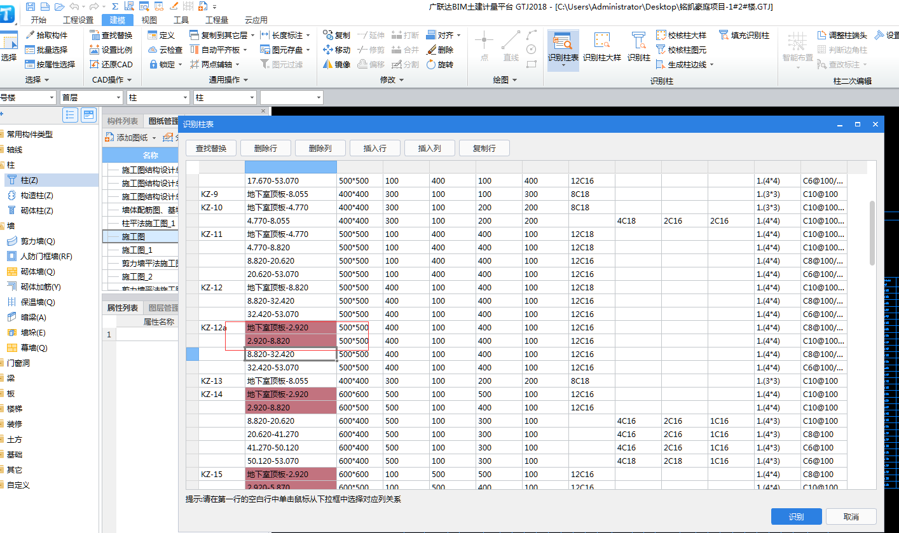Click the 镜像 tool
The image size is (899, 533).
[336, 65]
